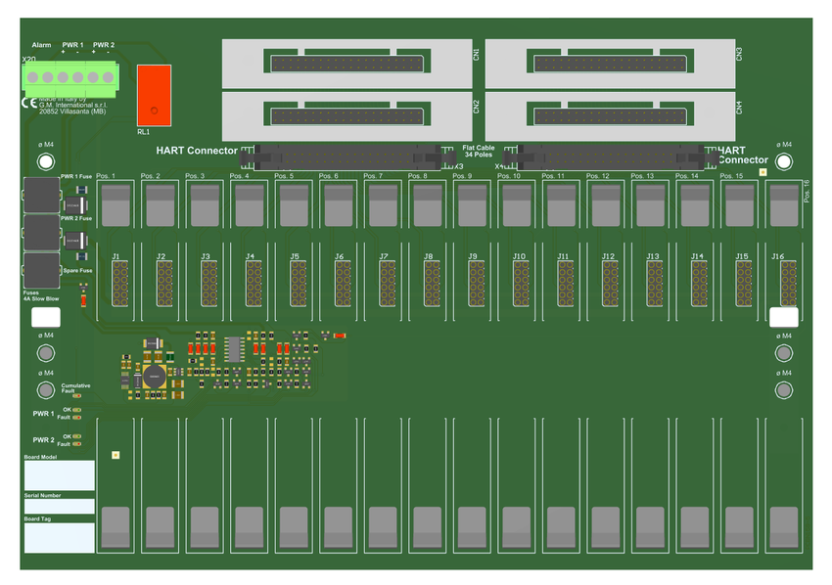This screenshot has height=585, width=832.
Task: Click the Pos. 9 module slot
Action: coord(472,206)
